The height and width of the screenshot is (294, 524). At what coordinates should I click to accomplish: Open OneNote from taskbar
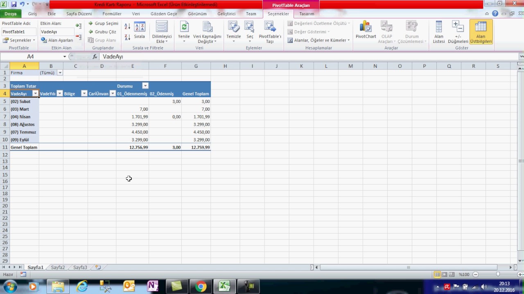tap(153, 286)
